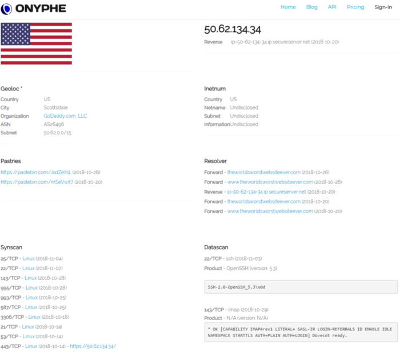The width and height of the screenshot is (400, 352).
Task: Click the ONYPHE brand name text
Action: coord(41,9)
